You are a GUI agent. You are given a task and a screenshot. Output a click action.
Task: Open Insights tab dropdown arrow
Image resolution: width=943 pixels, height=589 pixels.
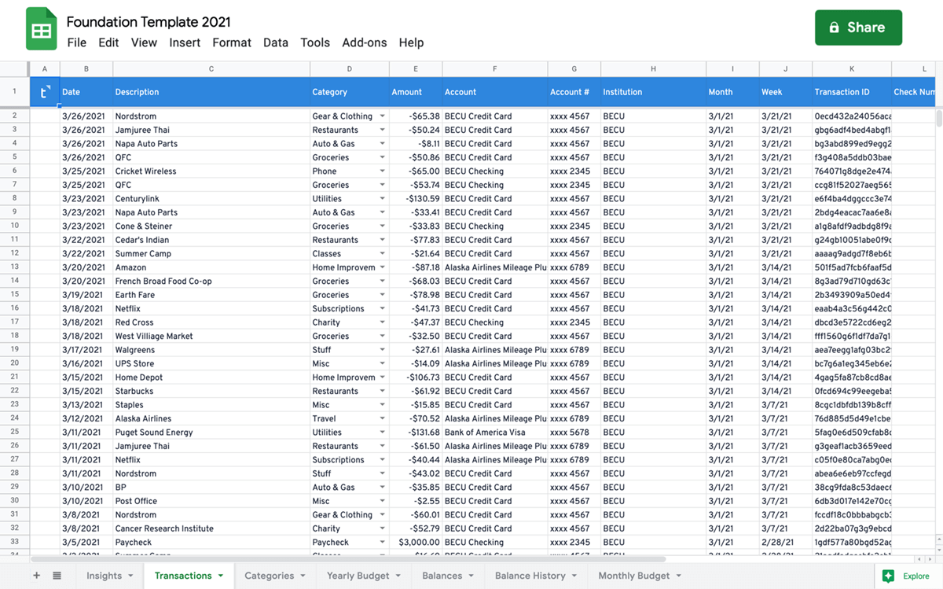coord(131,576)
